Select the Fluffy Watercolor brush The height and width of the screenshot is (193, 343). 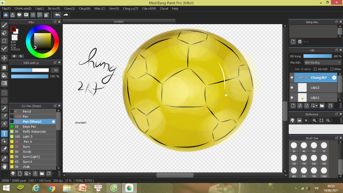click(x=33, y=131)
